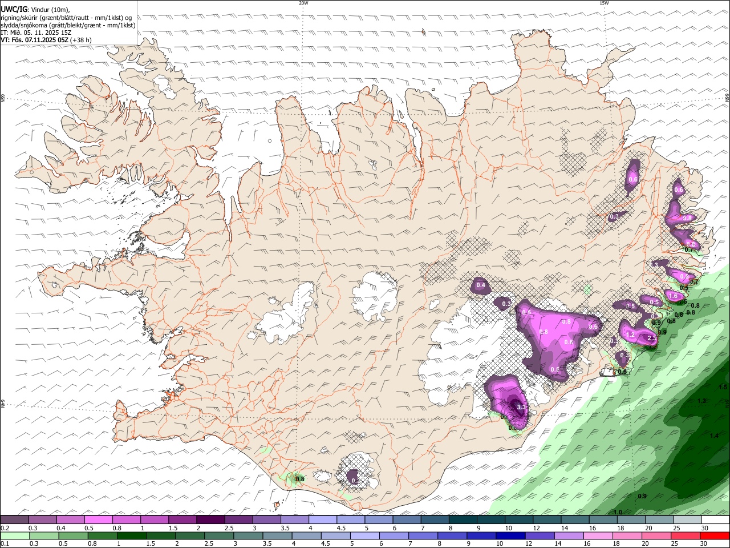
Task: Click the 'slydda/snjókoma' legend description line
Action: (x=68, y=25)
